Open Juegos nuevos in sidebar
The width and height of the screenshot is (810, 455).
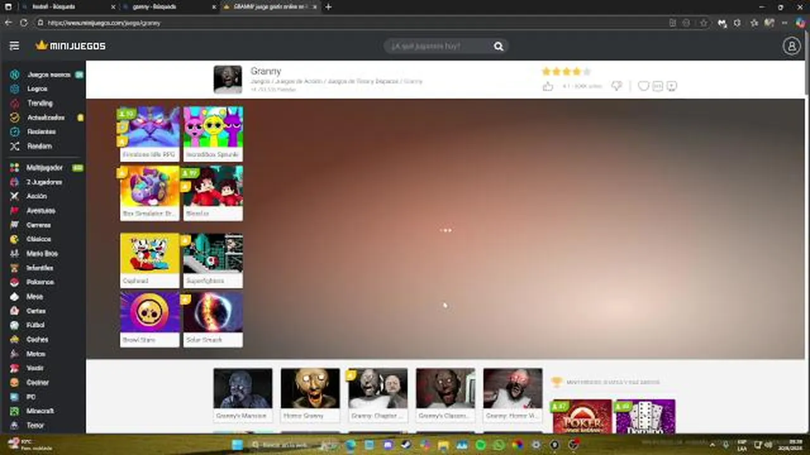pyautogui.click(x=49, y=75)
